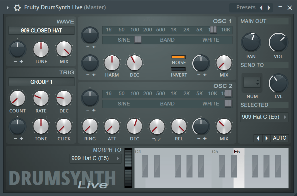Click the left Presets arrow
Viewport: 297px width, 196px height.
tap(261, 7)
